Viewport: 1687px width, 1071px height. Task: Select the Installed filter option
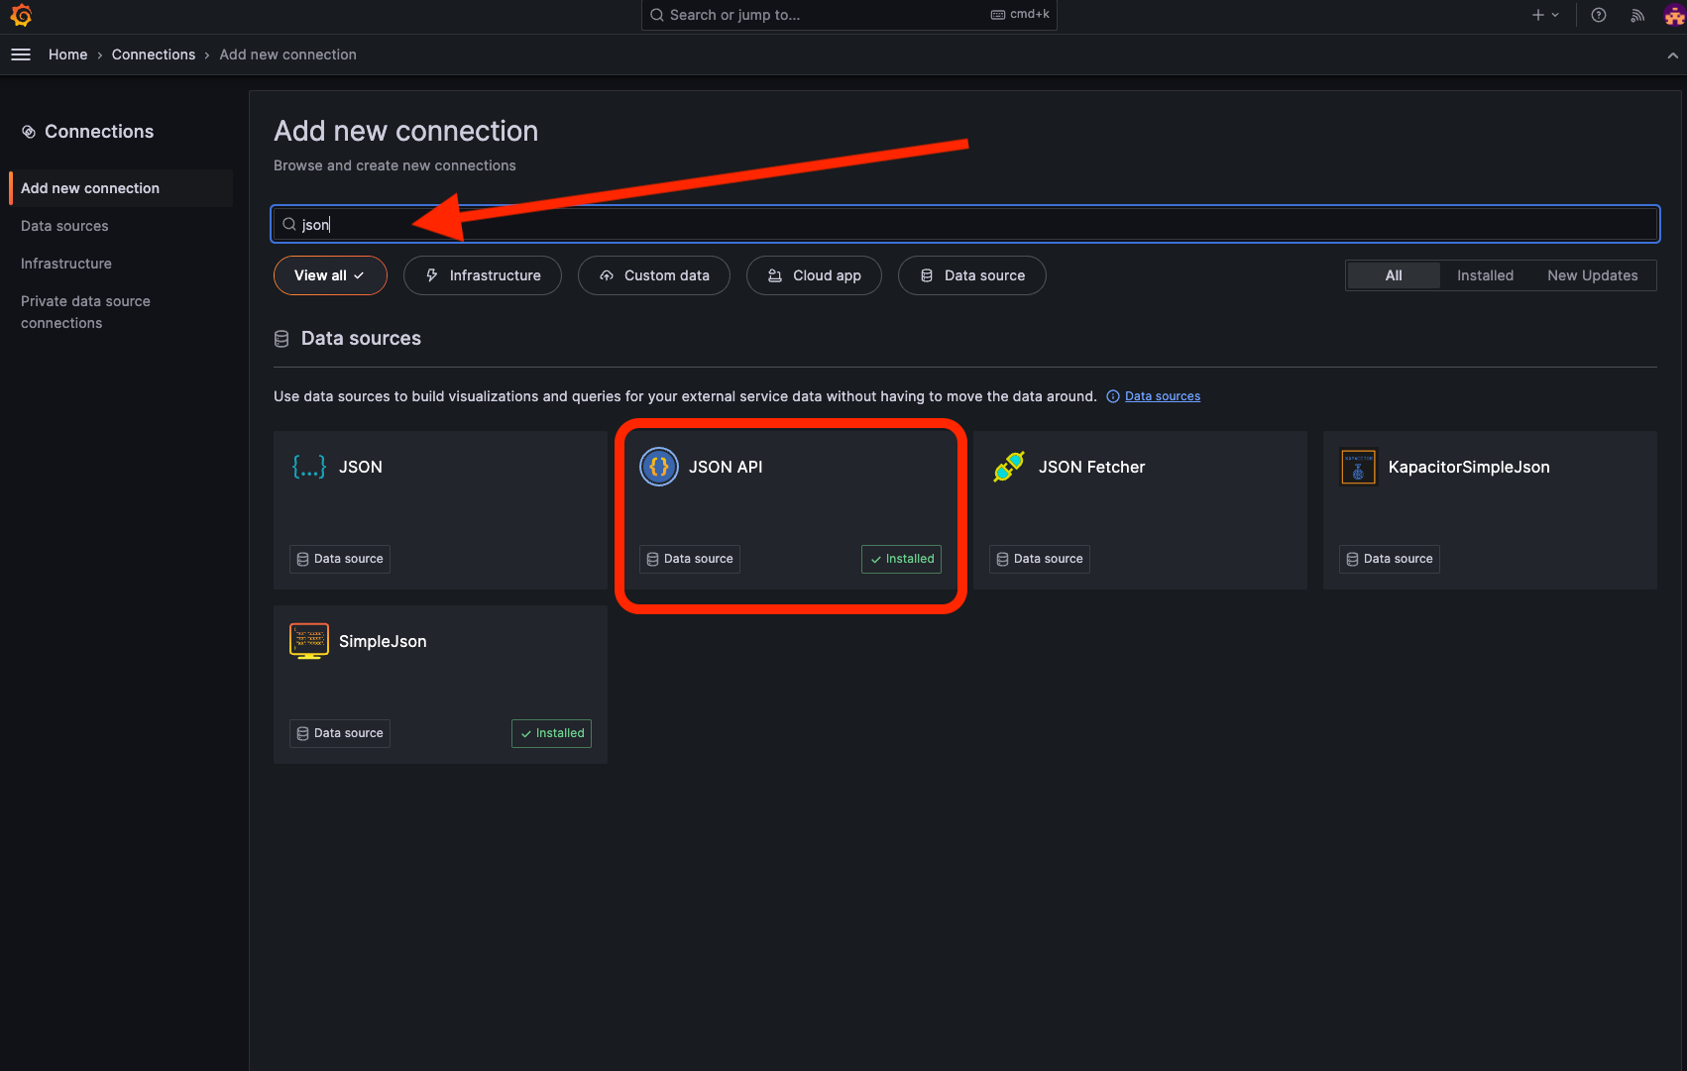1485,275
